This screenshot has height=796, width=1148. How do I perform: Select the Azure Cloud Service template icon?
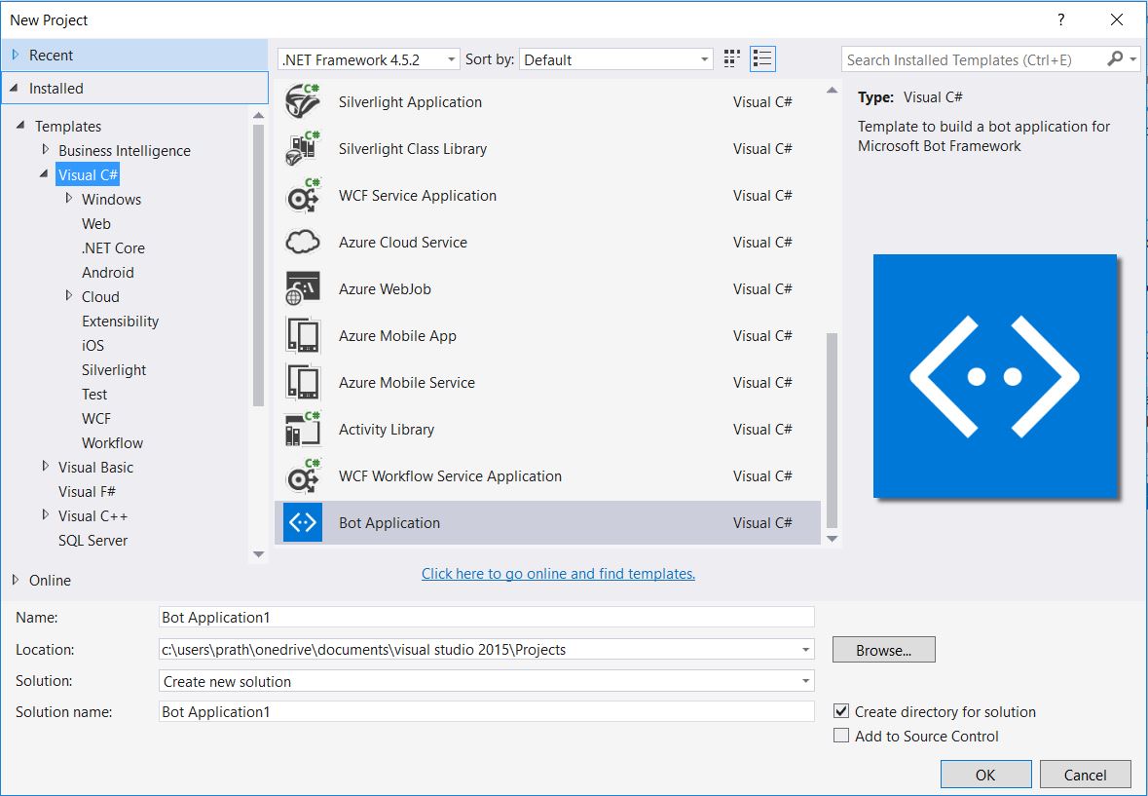[303, 242]
